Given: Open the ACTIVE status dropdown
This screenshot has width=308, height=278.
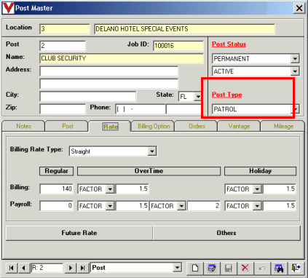Looking at the screenshot, I should [295, 71].
